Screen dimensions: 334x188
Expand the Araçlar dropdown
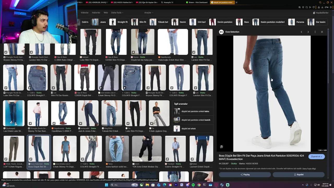point(149,13)
